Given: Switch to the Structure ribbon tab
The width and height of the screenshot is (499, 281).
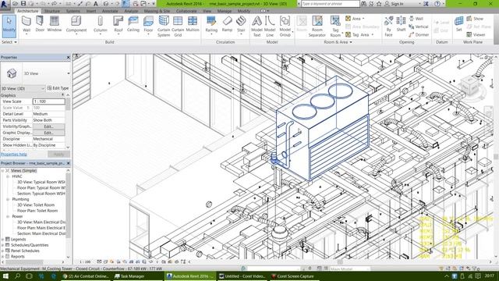Looking at the screenshot, I should [x=52, y=11].
